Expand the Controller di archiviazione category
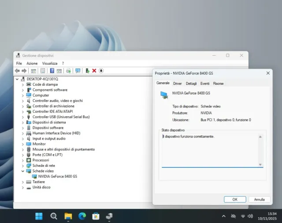 [x=23, y=106]
